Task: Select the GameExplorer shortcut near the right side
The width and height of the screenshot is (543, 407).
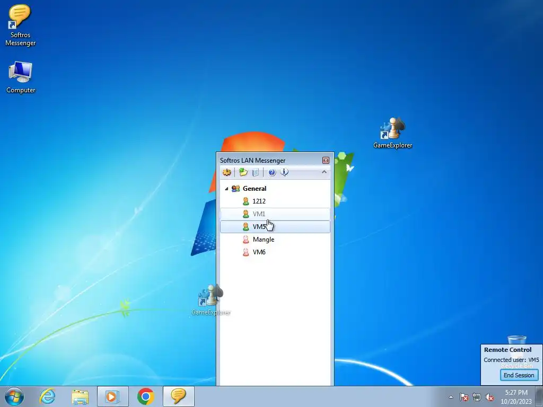Action: click(393, 133)
